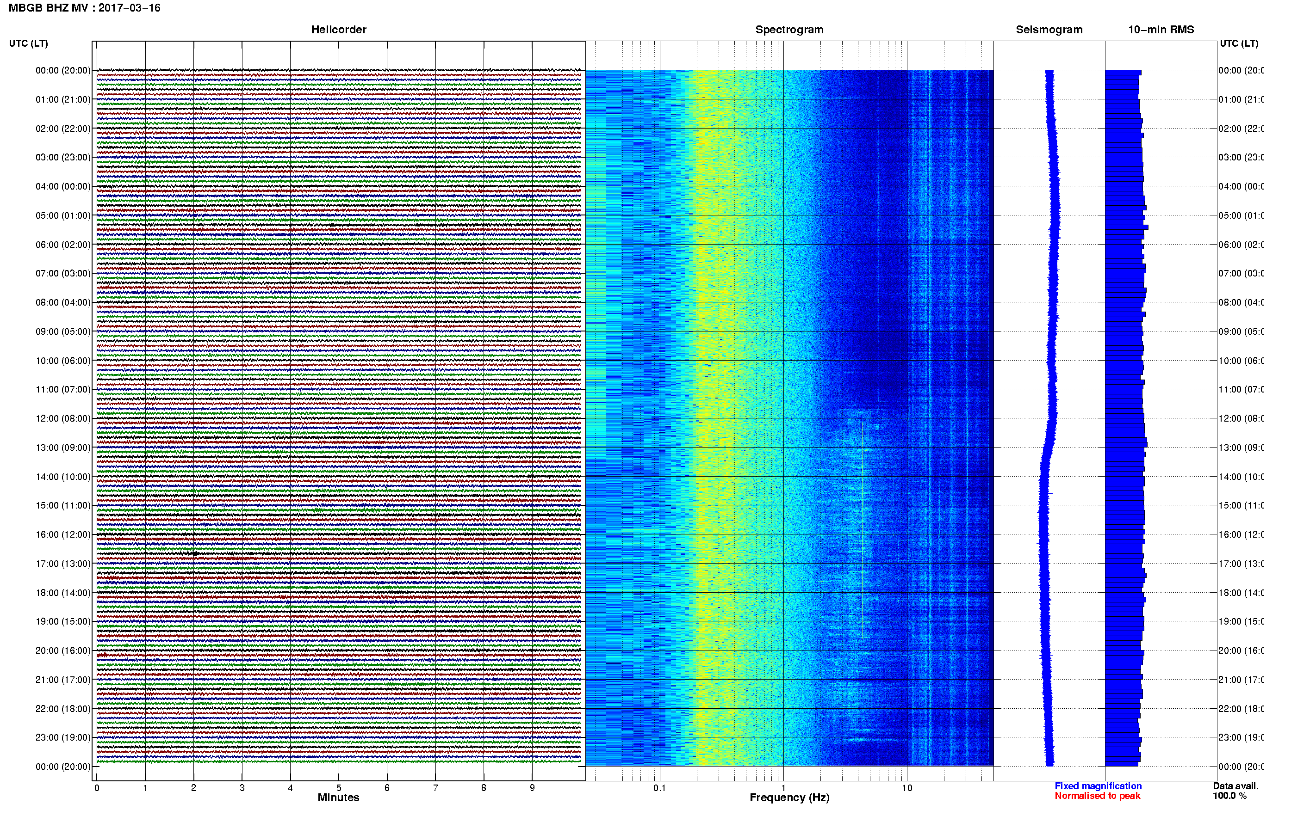Viewport: 1316px width, 822px height.
Task: Click the minute 9 tick label under helicorder
Action: click(532, 788)
